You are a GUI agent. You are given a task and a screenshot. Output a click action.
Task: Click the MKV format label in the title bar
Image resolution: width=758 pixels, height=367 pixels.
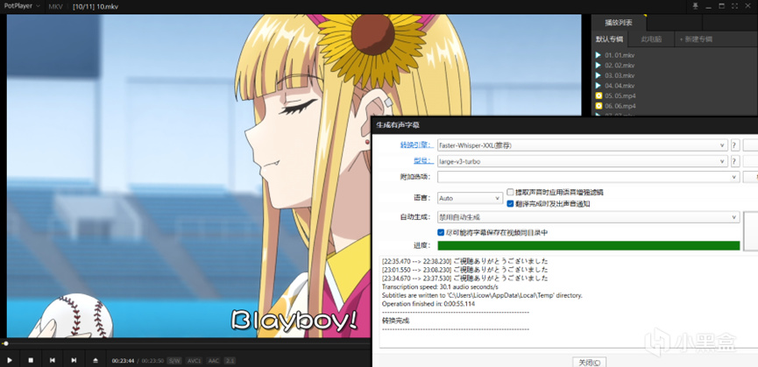tap(56, 7)
